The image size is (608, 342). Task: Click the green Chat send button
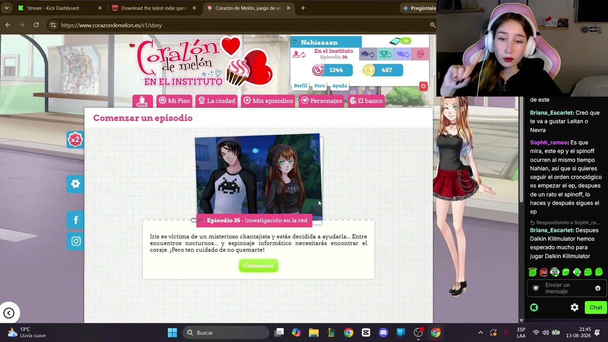coord(596,307)
